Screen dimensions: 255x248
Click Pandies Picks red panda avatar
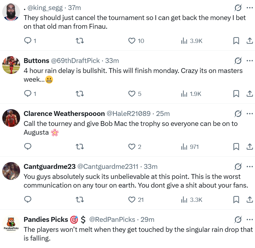coord(11,224)
